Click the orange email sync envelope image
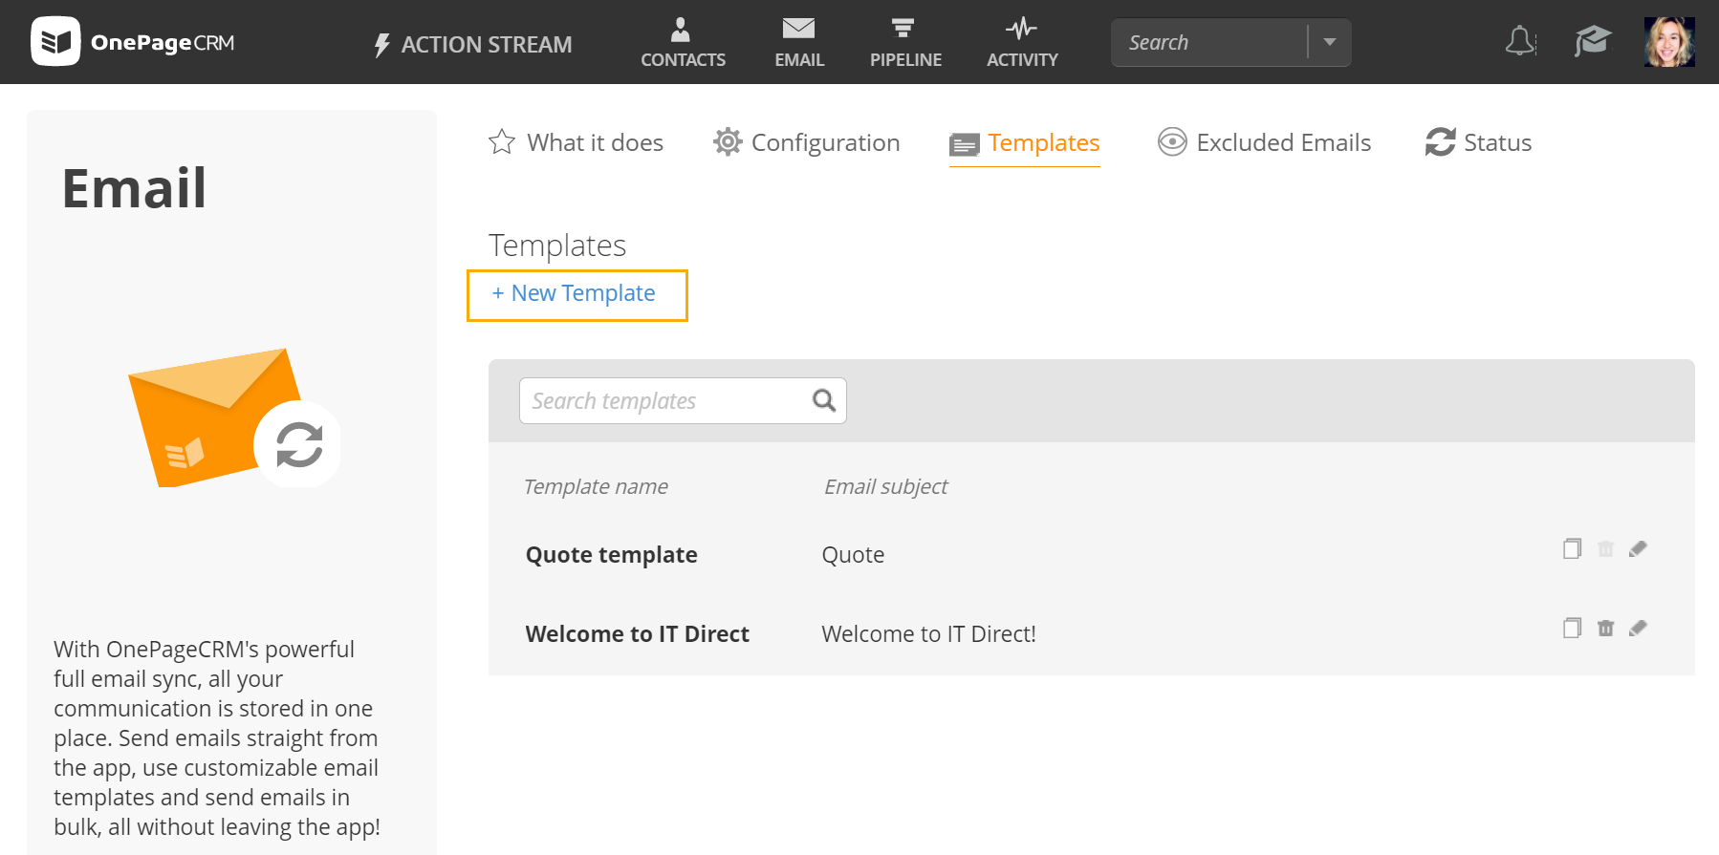Viewport: 1719px width, 855px height. pos(234,417)
